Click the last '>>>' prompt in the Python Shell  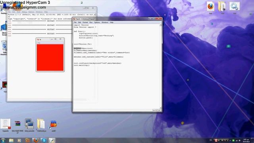10,36
